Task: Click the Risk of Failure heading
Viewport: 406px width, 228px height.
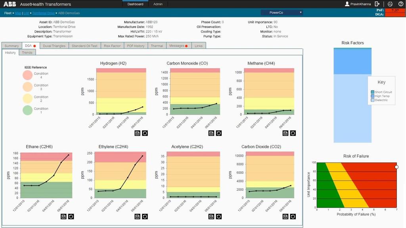Action: pos(356,156)
